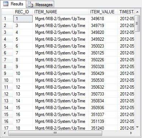Viewport: 142px width, 138px height.
Task: Select row header number 1
Action: tap(8, 19)
